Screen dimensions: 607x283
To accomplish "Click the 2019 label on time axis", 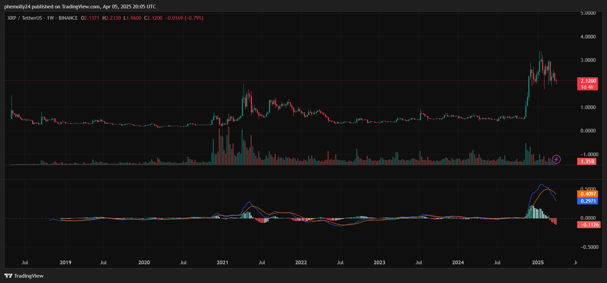I will pos(65,262).
